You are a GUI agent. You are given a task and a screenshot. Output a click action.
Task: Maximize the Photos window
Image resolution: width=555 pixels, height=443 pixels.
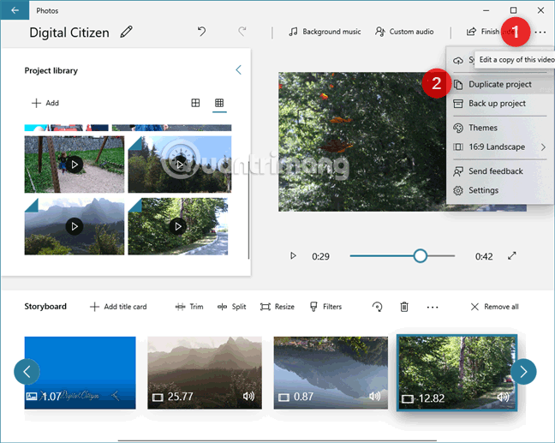pos(513,10)
